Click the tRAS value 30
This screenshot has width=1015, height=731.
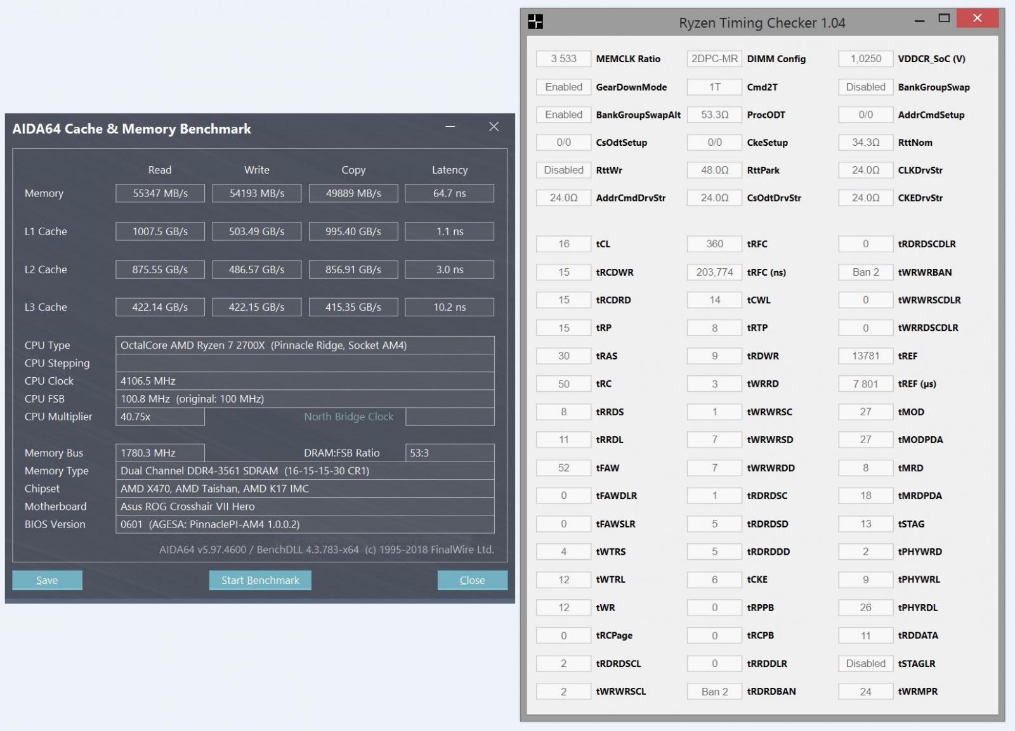pos(563,356)
